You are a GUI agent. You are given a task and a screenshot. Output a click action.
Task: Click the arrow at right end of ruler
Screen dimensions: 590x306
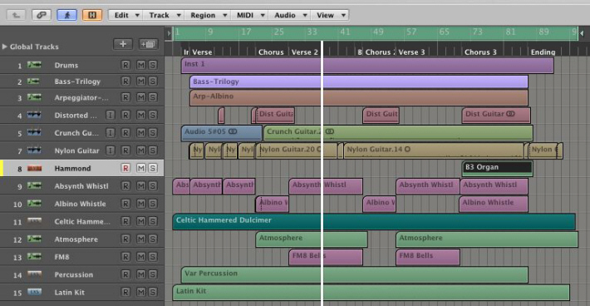click(582, 33)
